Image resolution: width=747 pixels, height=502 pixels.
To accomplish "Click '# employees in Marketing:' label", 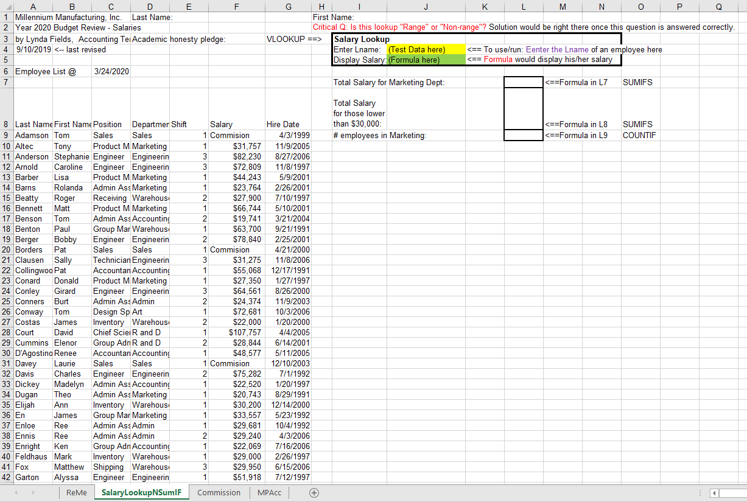I will point(380,135).
